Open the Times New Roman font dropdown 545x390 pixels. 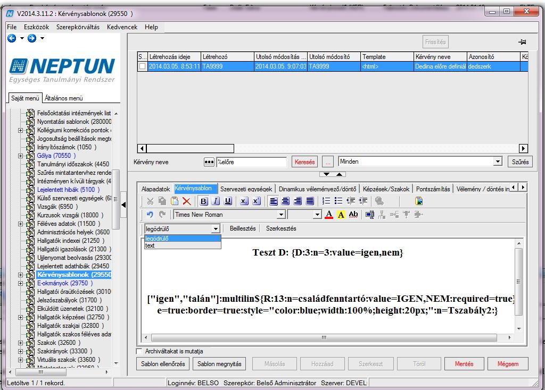click(x=281, y=215)
